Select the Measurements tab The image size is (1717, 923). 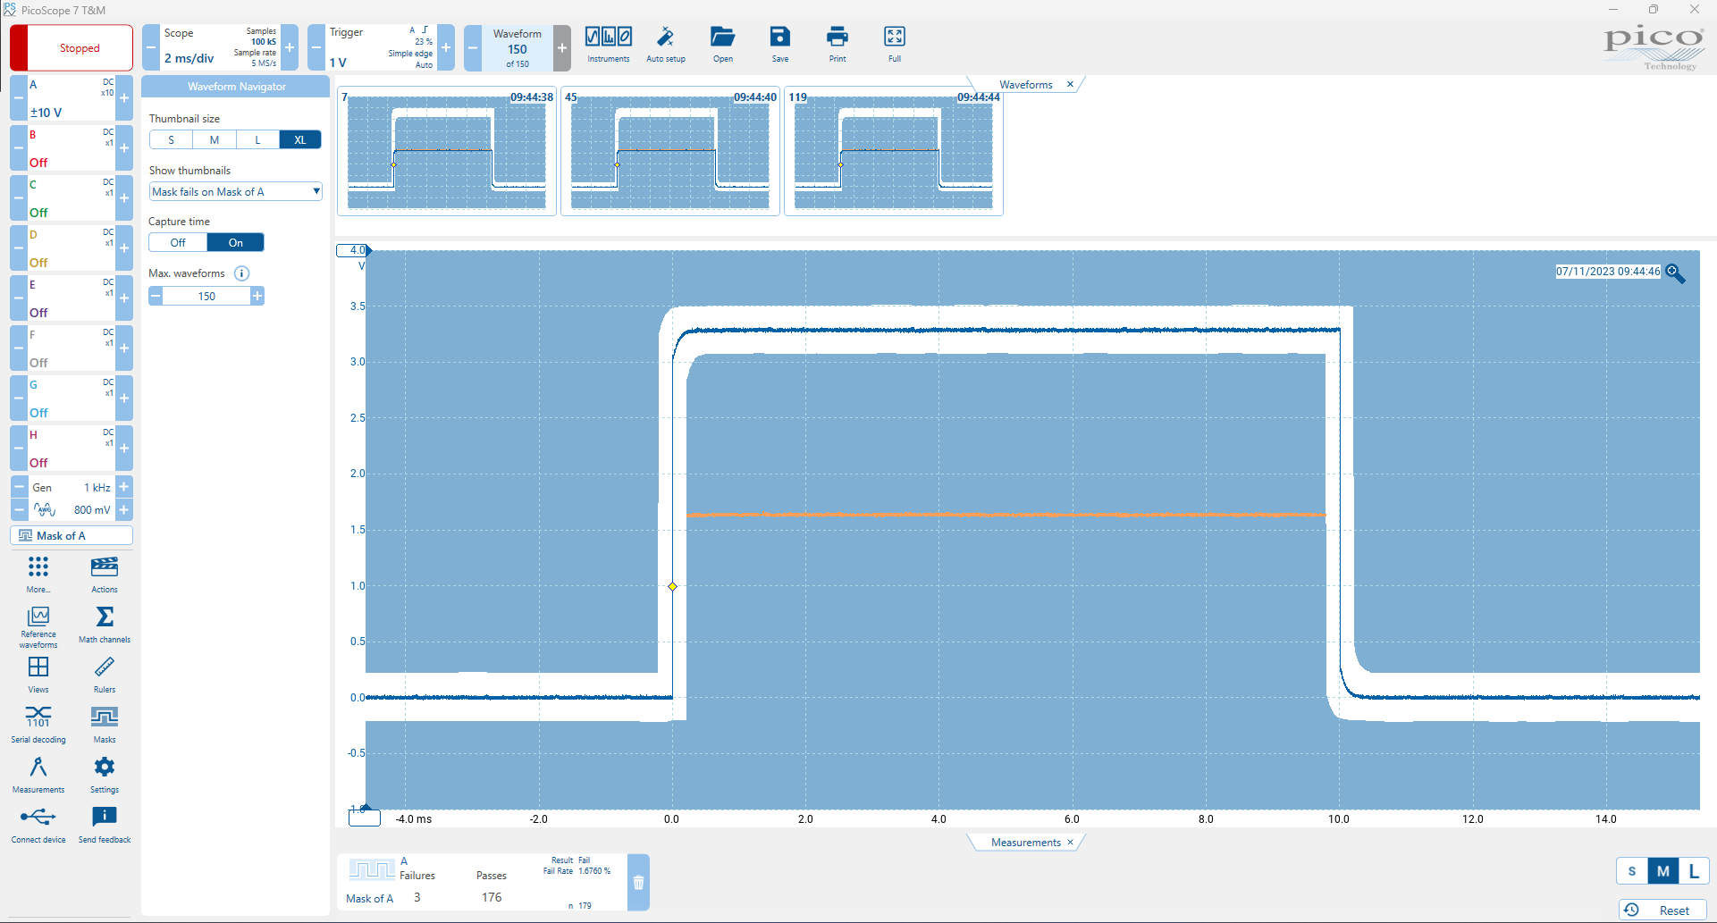coord(1025,842)
